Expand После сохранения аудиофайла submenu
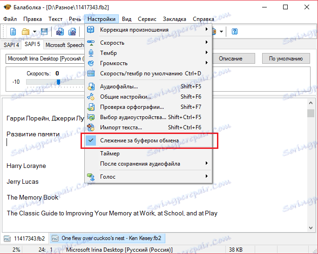The width and height of the screenshot is (318, 254). [206, 163]
